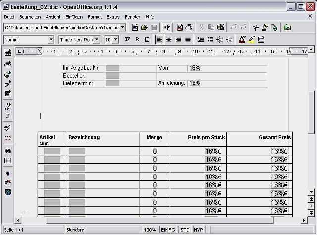Toggle AutoSpellcheck wavy-underline ABC icon
The image size is (317, 235).
pos(8,138)
